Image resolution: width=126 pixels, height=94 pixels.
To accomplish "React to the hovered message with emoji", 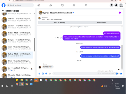I will click(x=61, y=38).
